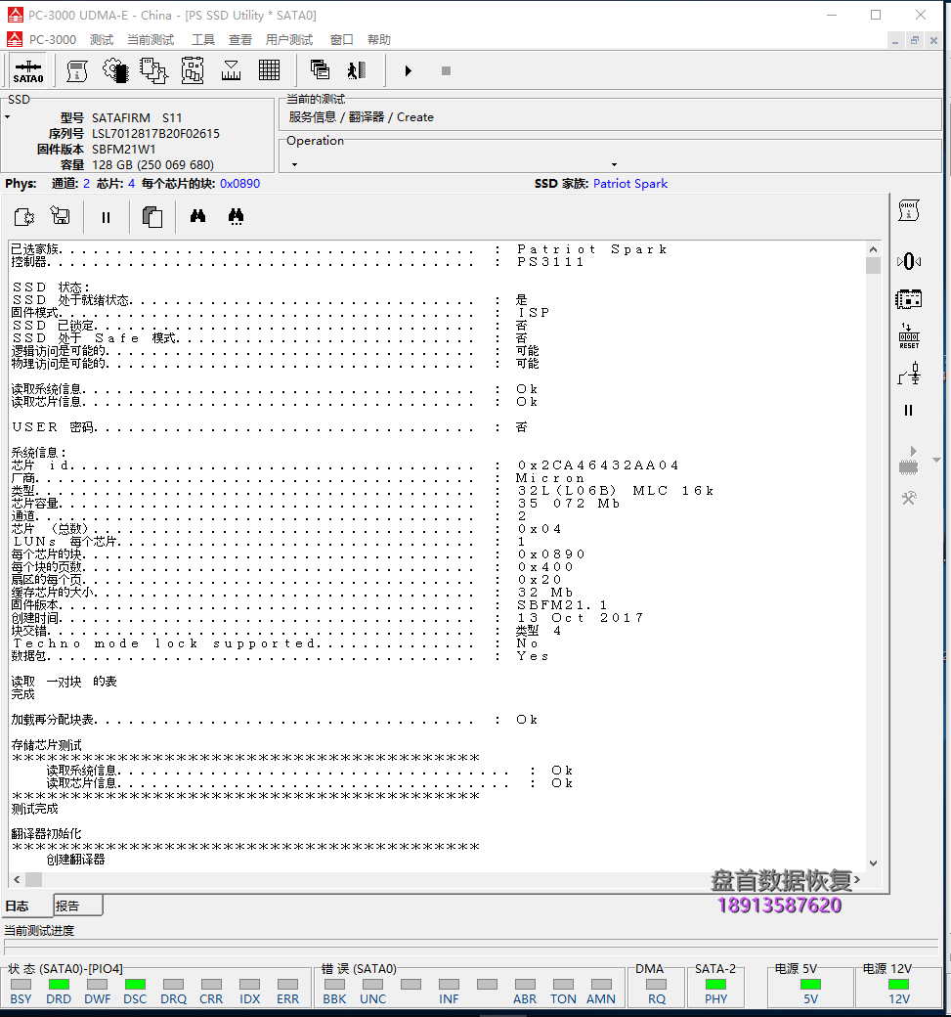Expand the SSD panel arrow

pos(8,117)
